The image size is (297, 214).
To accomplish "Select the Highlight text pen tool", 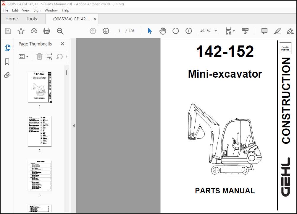I will click(x=277, y=31).
